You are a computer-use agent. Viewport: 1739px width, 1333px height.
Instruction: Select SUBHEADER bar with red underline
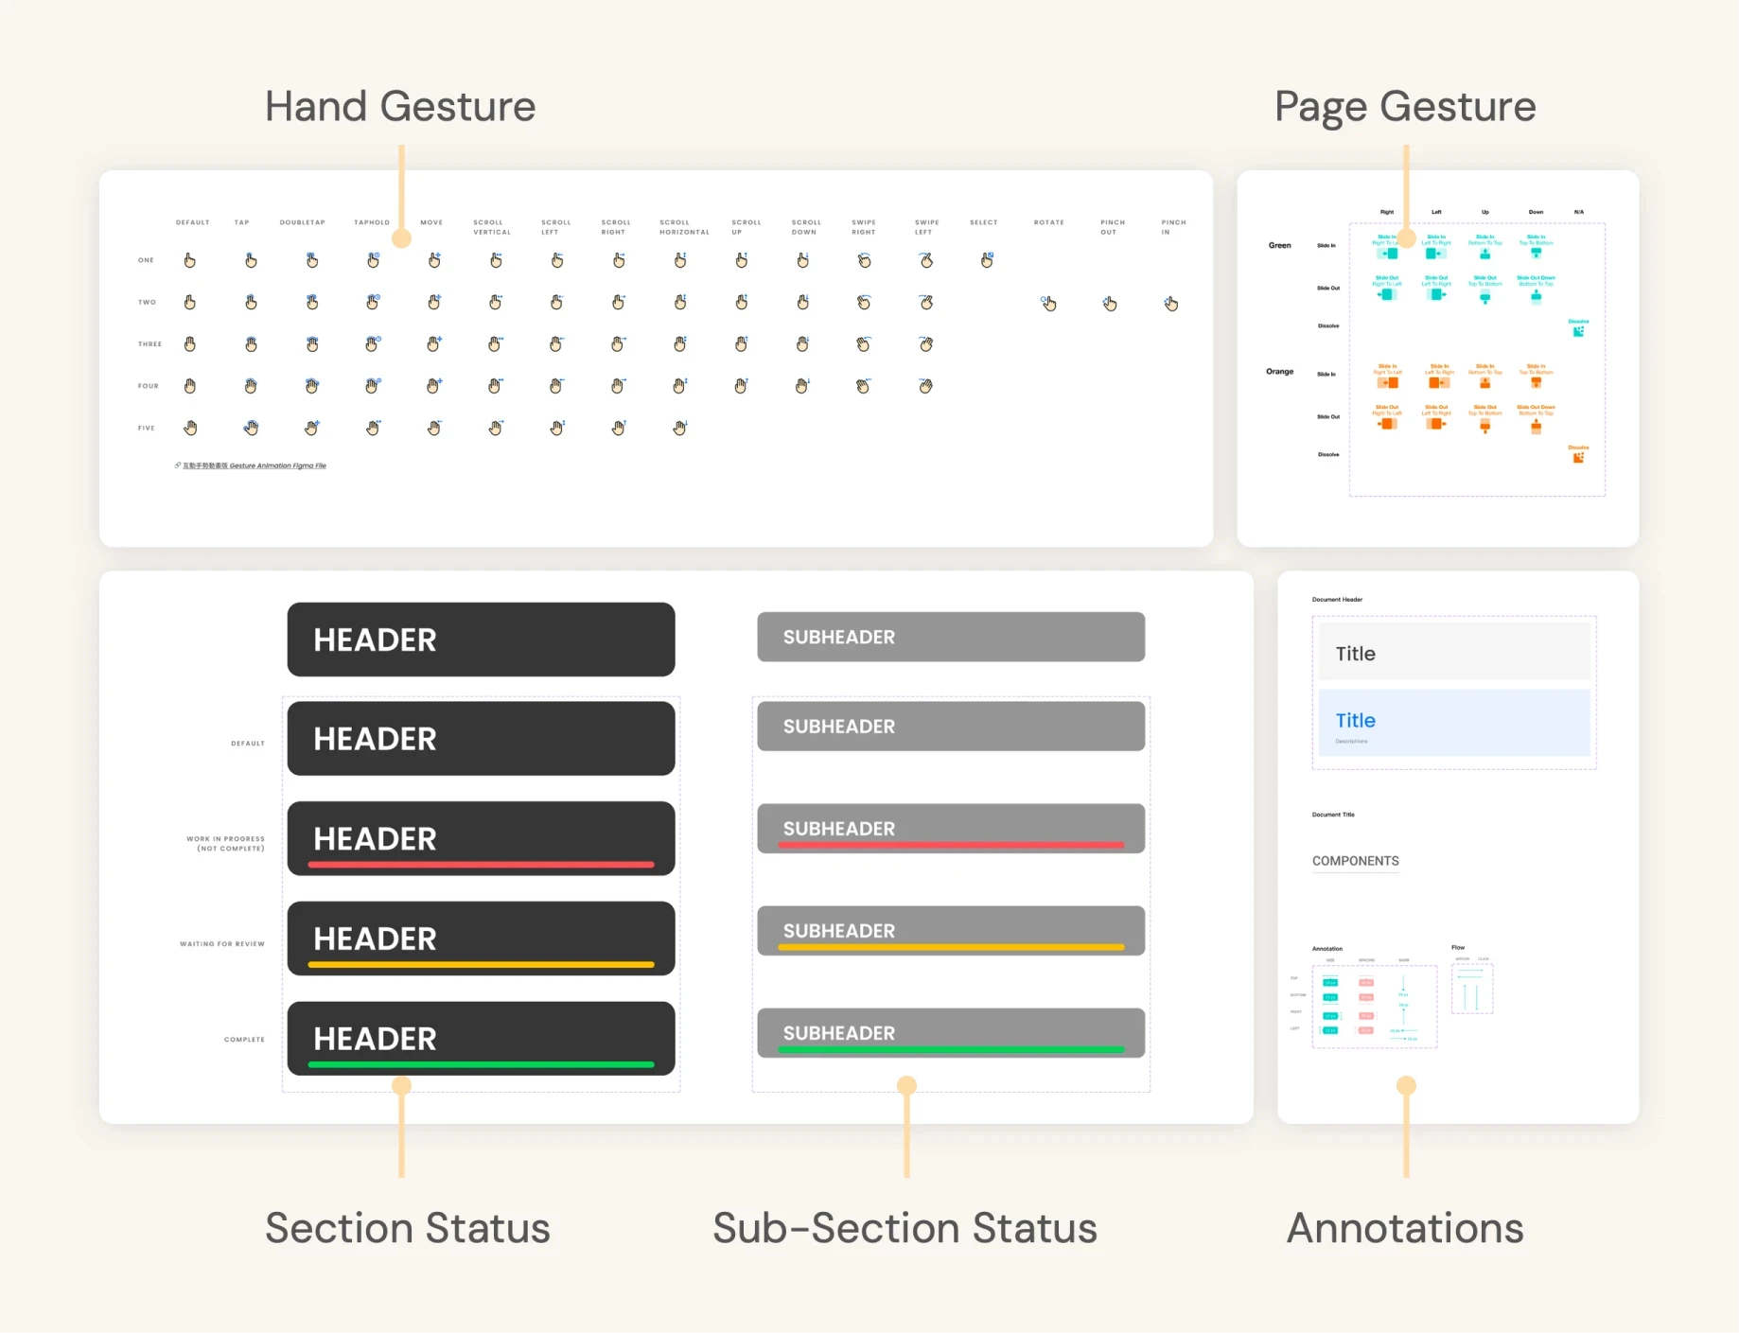click(x=951, y=829)
